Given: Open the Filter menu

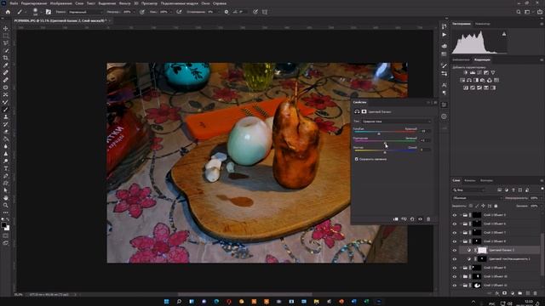Looking at the screenshot, I should coord(125,3).
